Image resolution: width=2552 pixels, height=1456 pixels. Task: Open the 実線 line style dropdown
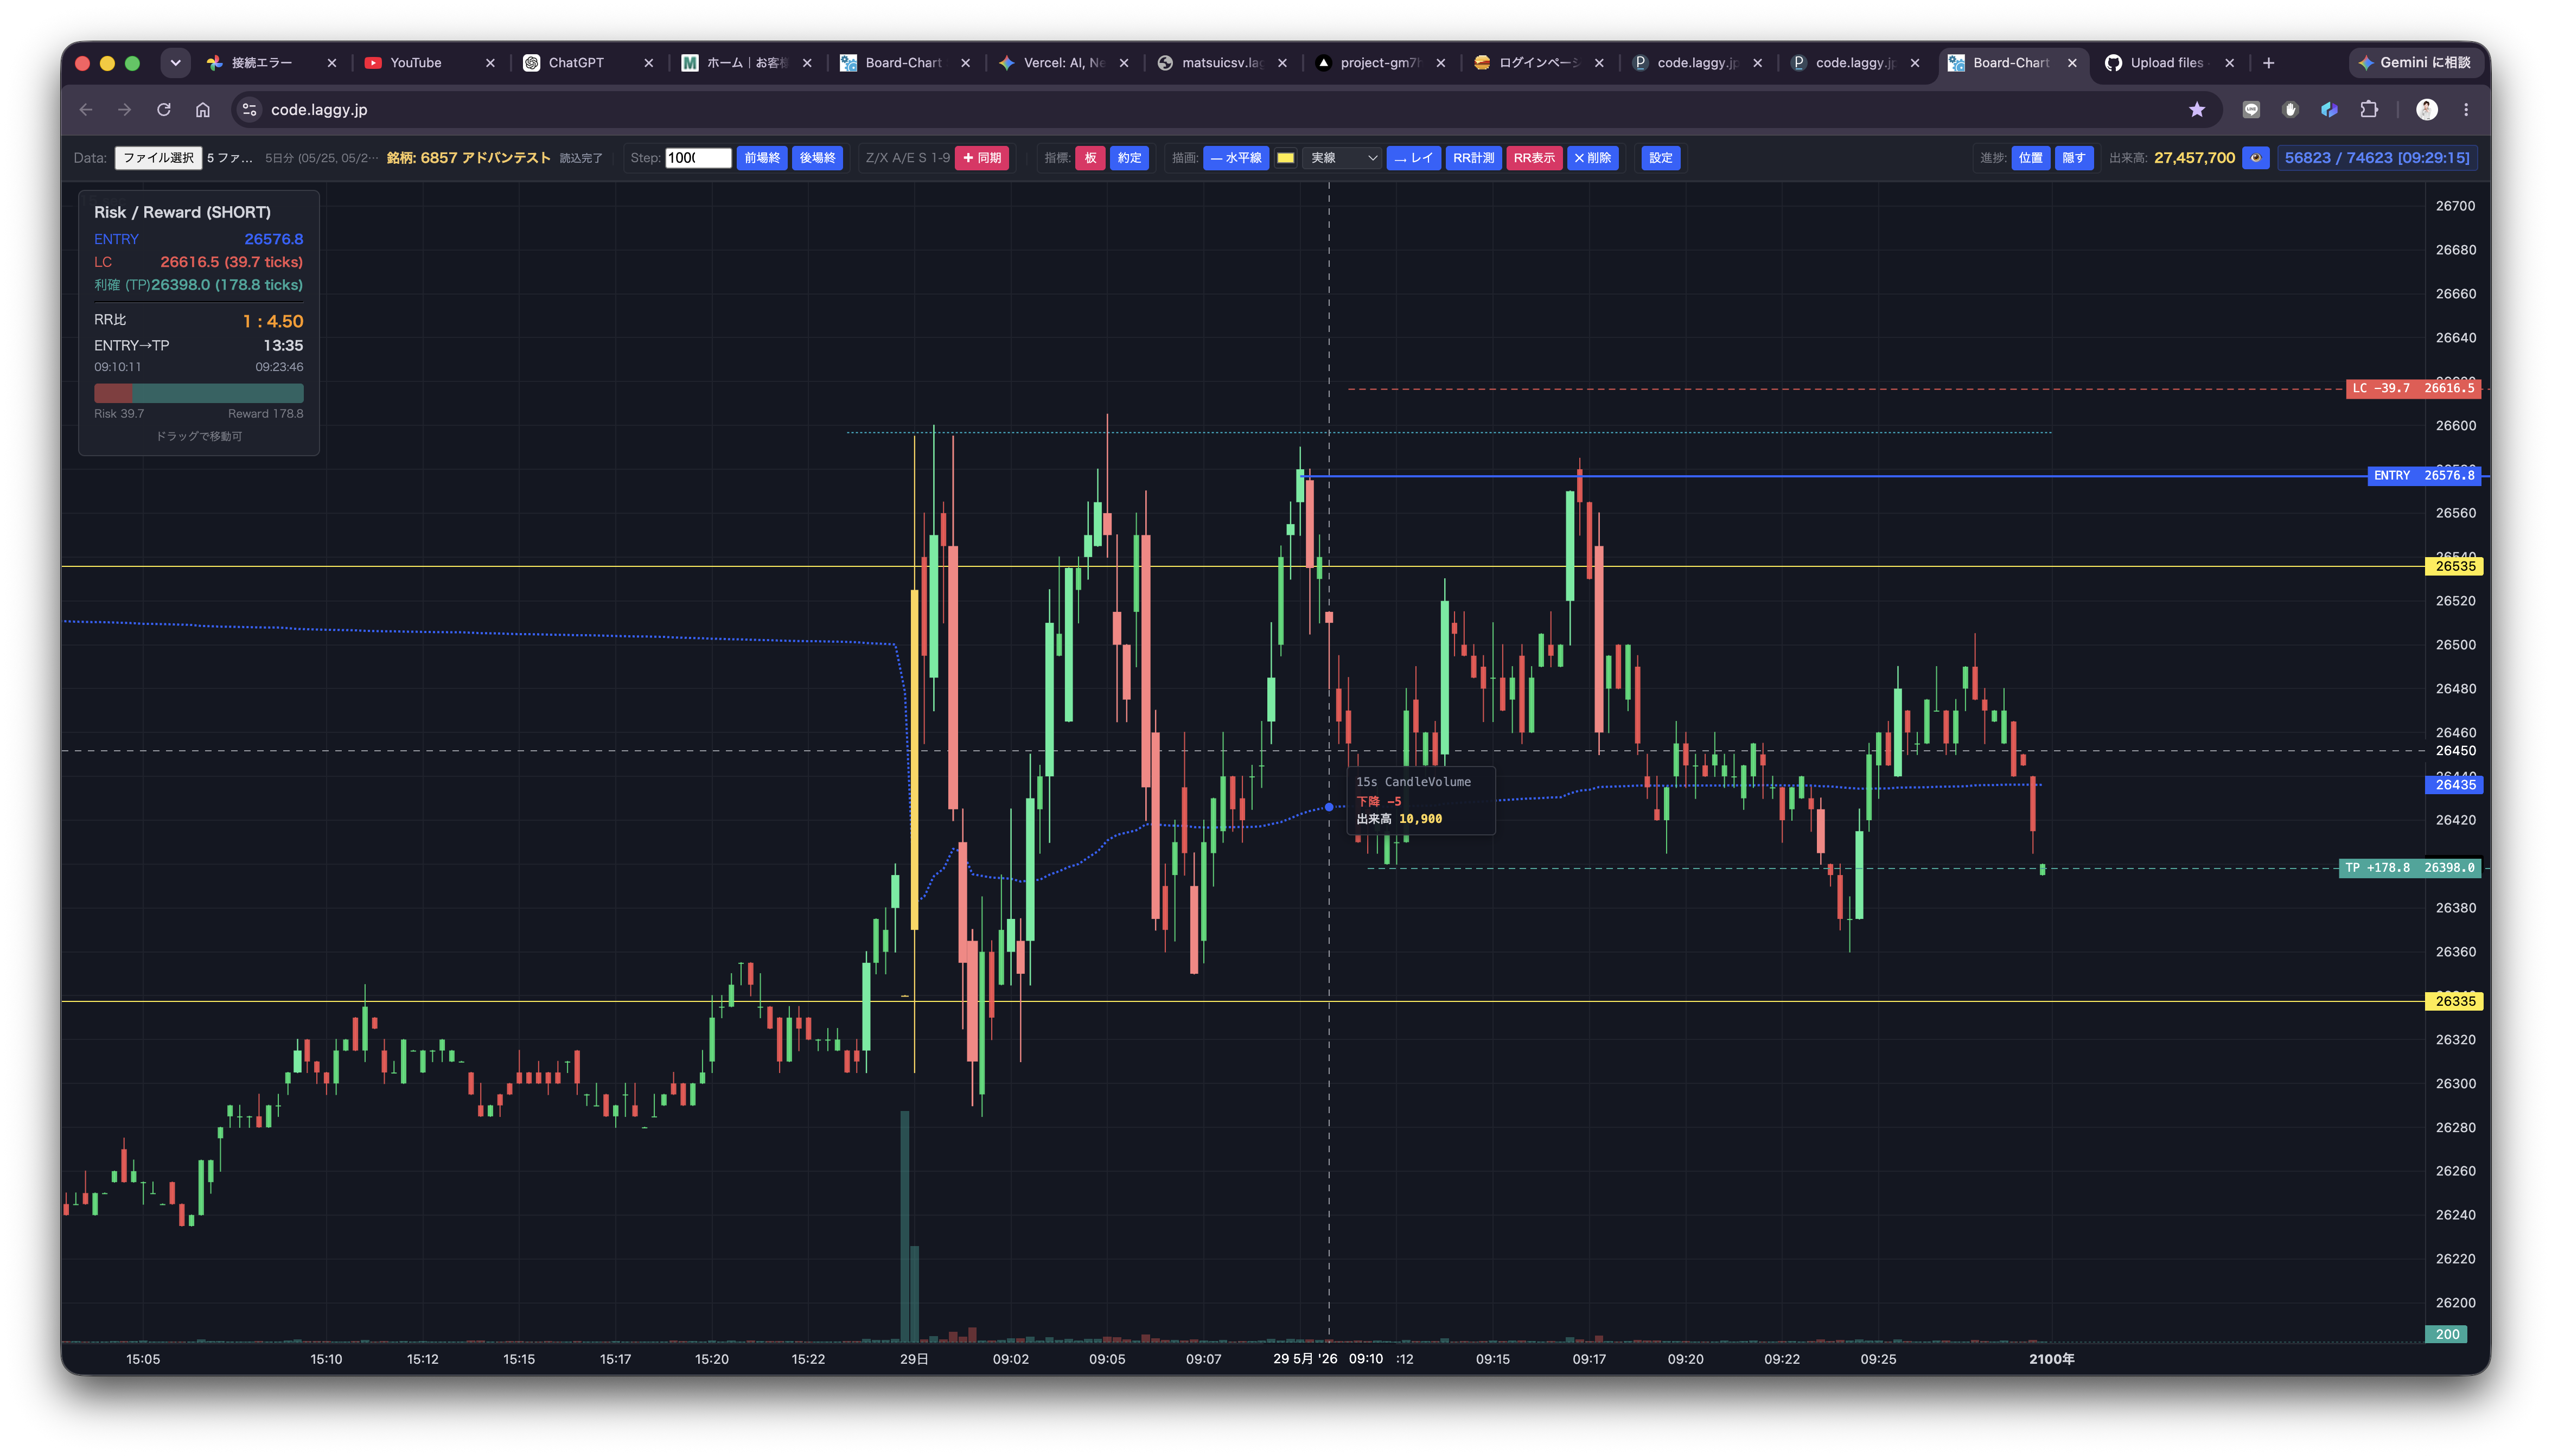click(x=1343, y=158)
